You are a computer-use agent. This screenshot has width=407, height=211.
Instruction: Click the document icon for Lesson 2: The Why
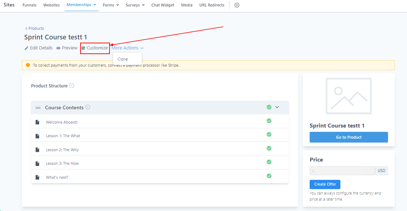click(x=37, y=150)
